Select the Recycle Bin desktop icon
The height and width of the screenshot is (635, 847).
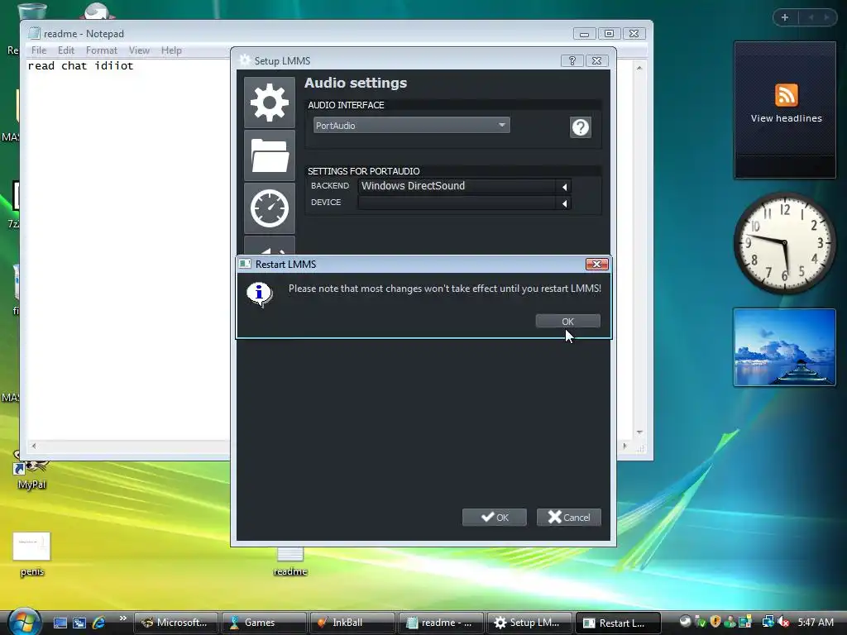(x=32, y=11)
